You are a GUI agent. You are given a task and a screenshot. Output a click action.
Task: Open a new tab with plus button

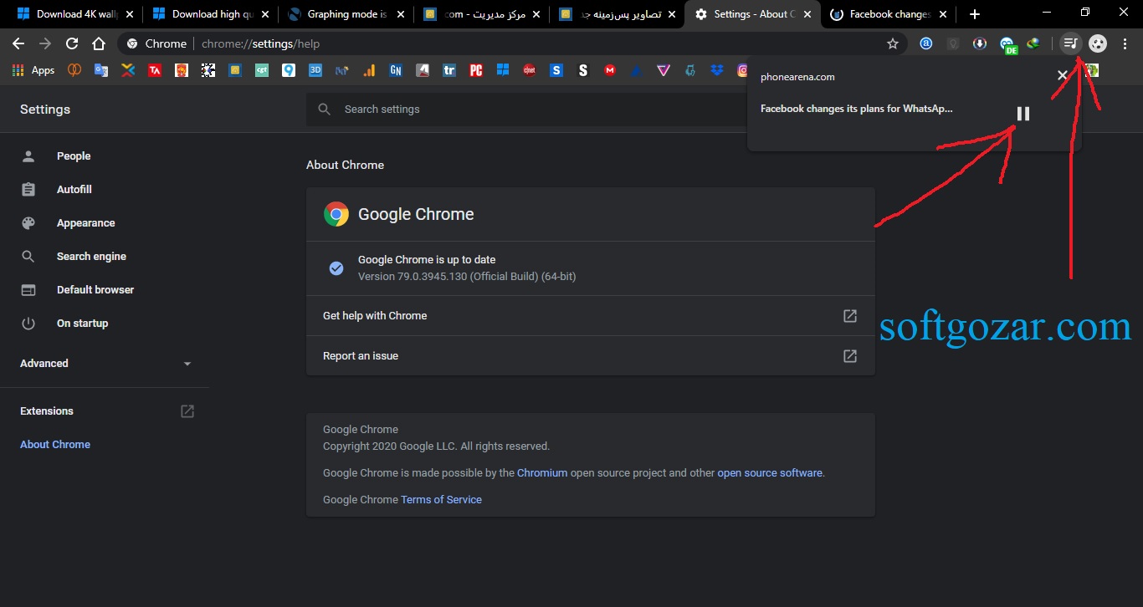point(974,14)
